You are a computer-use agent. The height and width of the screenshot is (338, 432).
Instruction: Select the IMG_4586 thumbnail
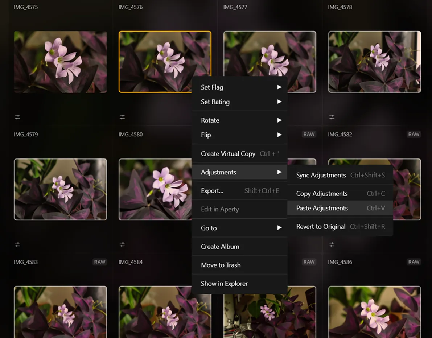click(x=374, y=312)
